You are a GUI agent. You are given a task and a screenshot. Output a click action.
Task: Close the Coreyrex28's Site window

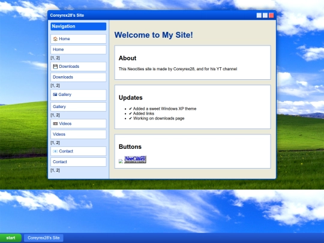click(271, 15)
